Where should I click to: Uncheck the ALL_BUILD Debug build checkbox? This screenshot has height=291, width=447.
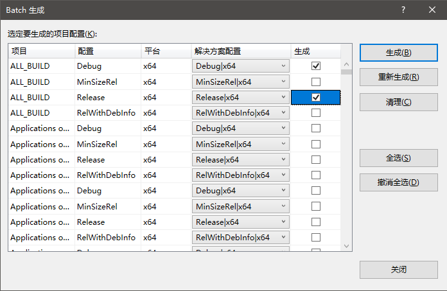316,66
